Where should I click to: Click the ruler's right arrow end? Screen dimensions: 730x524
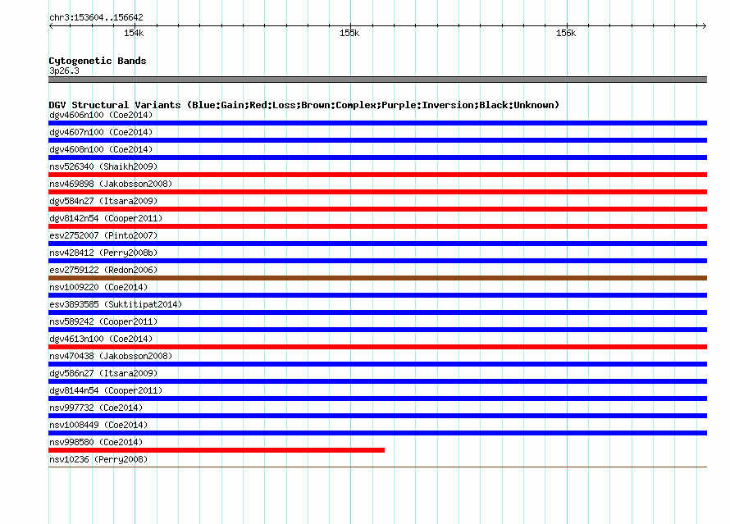704,25
